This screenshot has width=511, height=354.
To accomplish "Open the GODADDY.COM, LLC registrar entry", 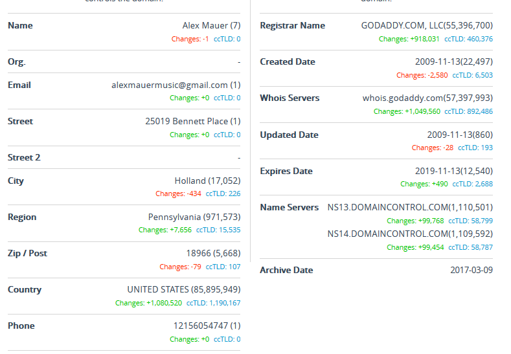I will [x=427, y=25].
